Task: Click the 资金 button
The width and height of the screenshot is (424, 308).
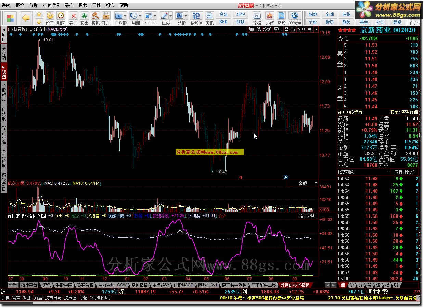Action: (223, 14)
